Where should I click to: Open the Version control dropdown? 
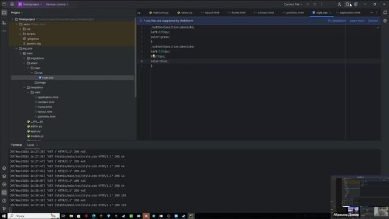click(x=57, y=4)
